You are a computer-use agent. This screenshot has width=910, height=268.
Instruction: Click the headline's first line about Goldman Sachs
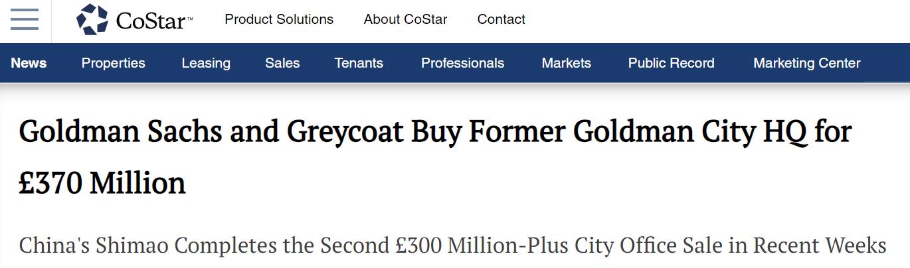pos(435,132)
